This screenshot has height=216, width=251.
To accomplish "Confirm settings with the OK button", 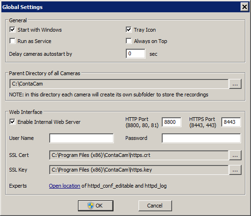I will (95, 206).
